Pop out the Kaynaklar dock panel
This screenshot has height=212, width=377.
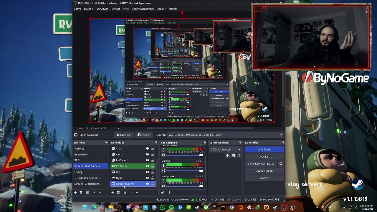pos(156,143)
